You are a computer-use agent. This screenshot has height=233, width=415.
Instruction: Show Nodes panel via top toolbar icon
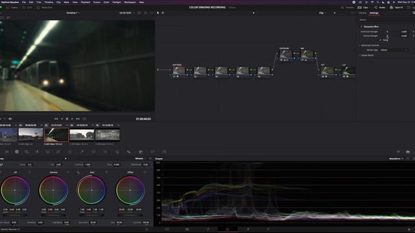tap(380, 7)
